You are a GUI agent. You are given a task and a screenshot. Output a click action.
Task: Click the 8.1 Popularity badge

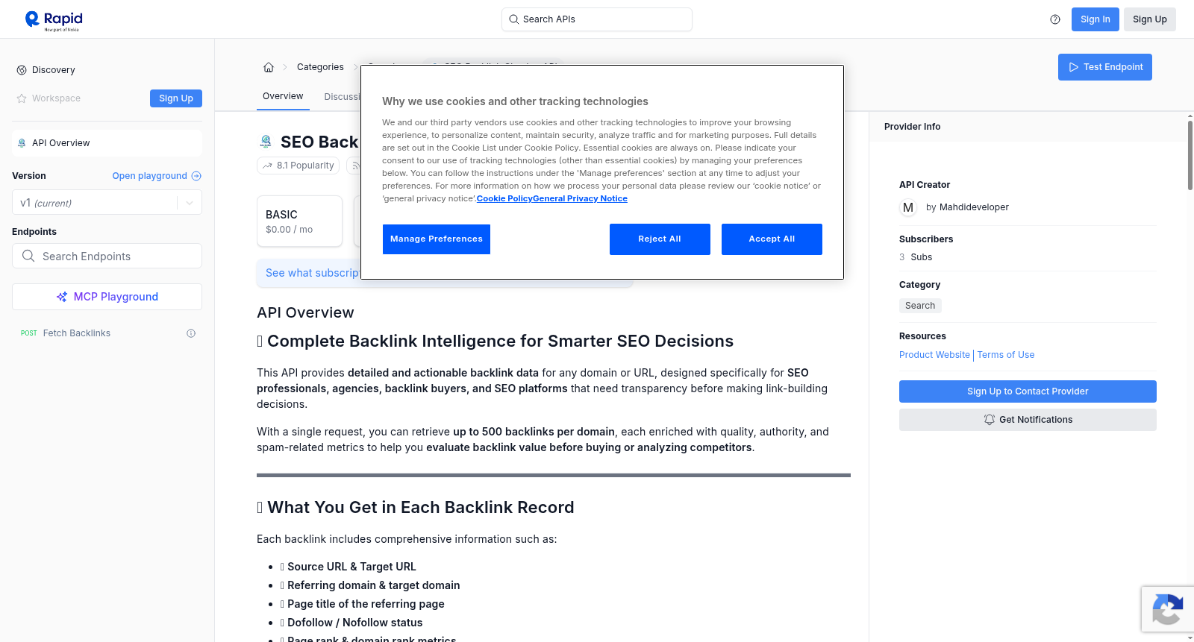298,166
